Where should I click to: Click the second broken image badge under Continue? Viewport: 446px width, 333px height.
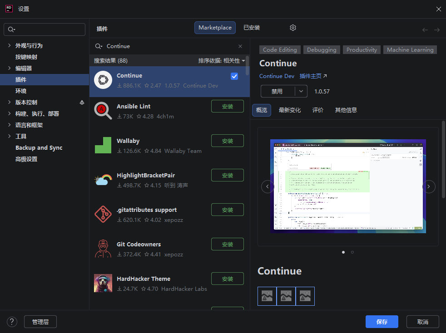pyautogui.click(x=286, y=296)
